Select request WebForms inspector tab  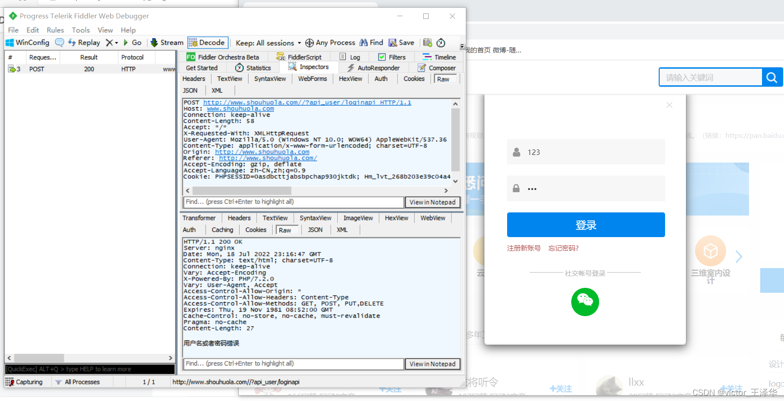tap(312, 79)
